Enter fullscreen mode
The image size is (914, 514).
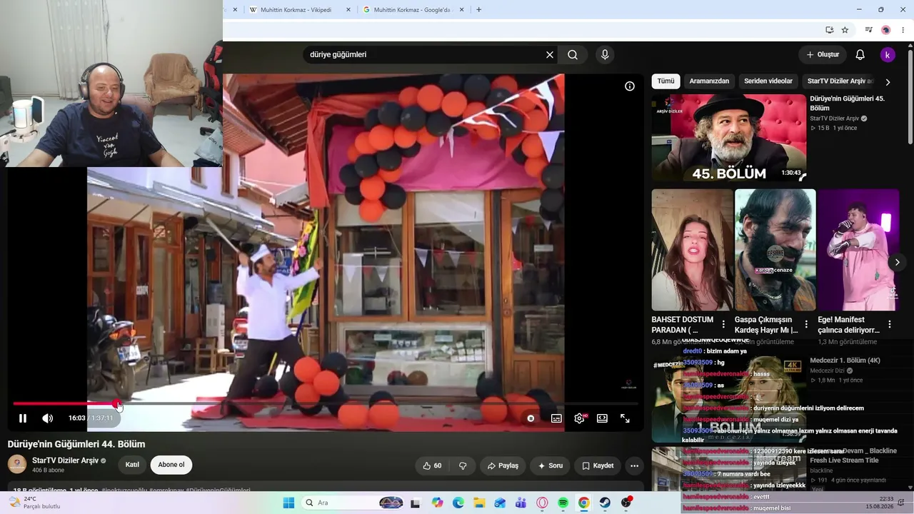tap(625, 418)
